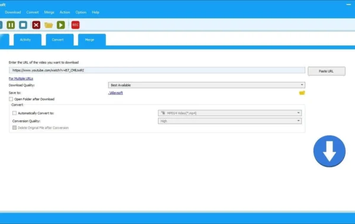Open the Option menu
This screenshot has height=224, width=355.
[x=81, y=12]
